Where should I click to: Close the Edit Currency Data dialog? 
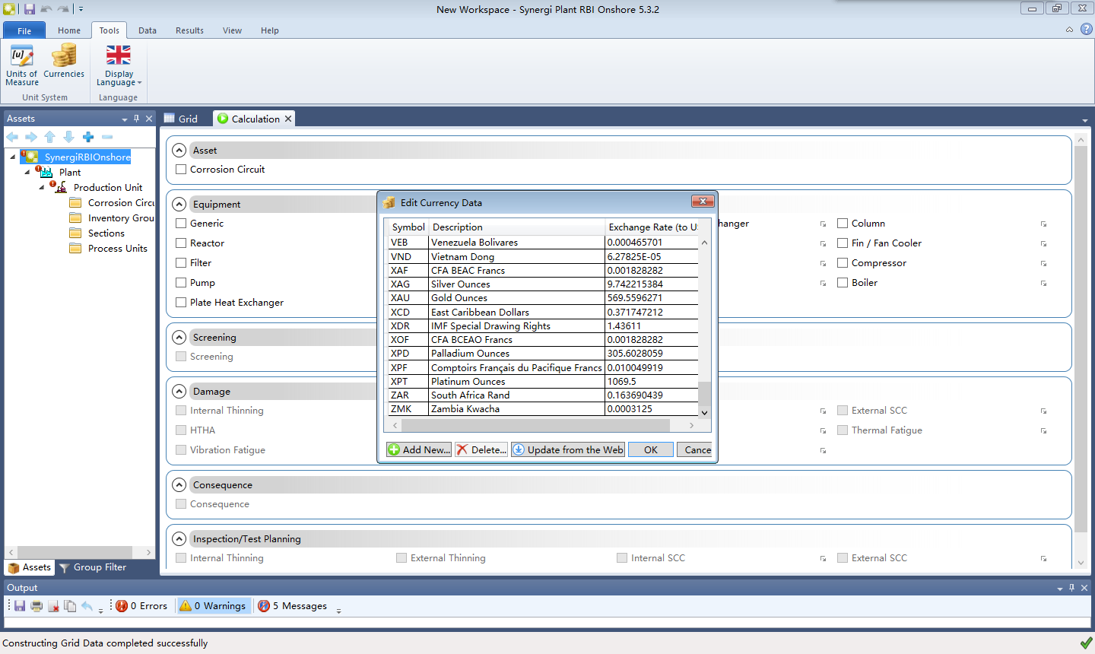coord(703,202)
